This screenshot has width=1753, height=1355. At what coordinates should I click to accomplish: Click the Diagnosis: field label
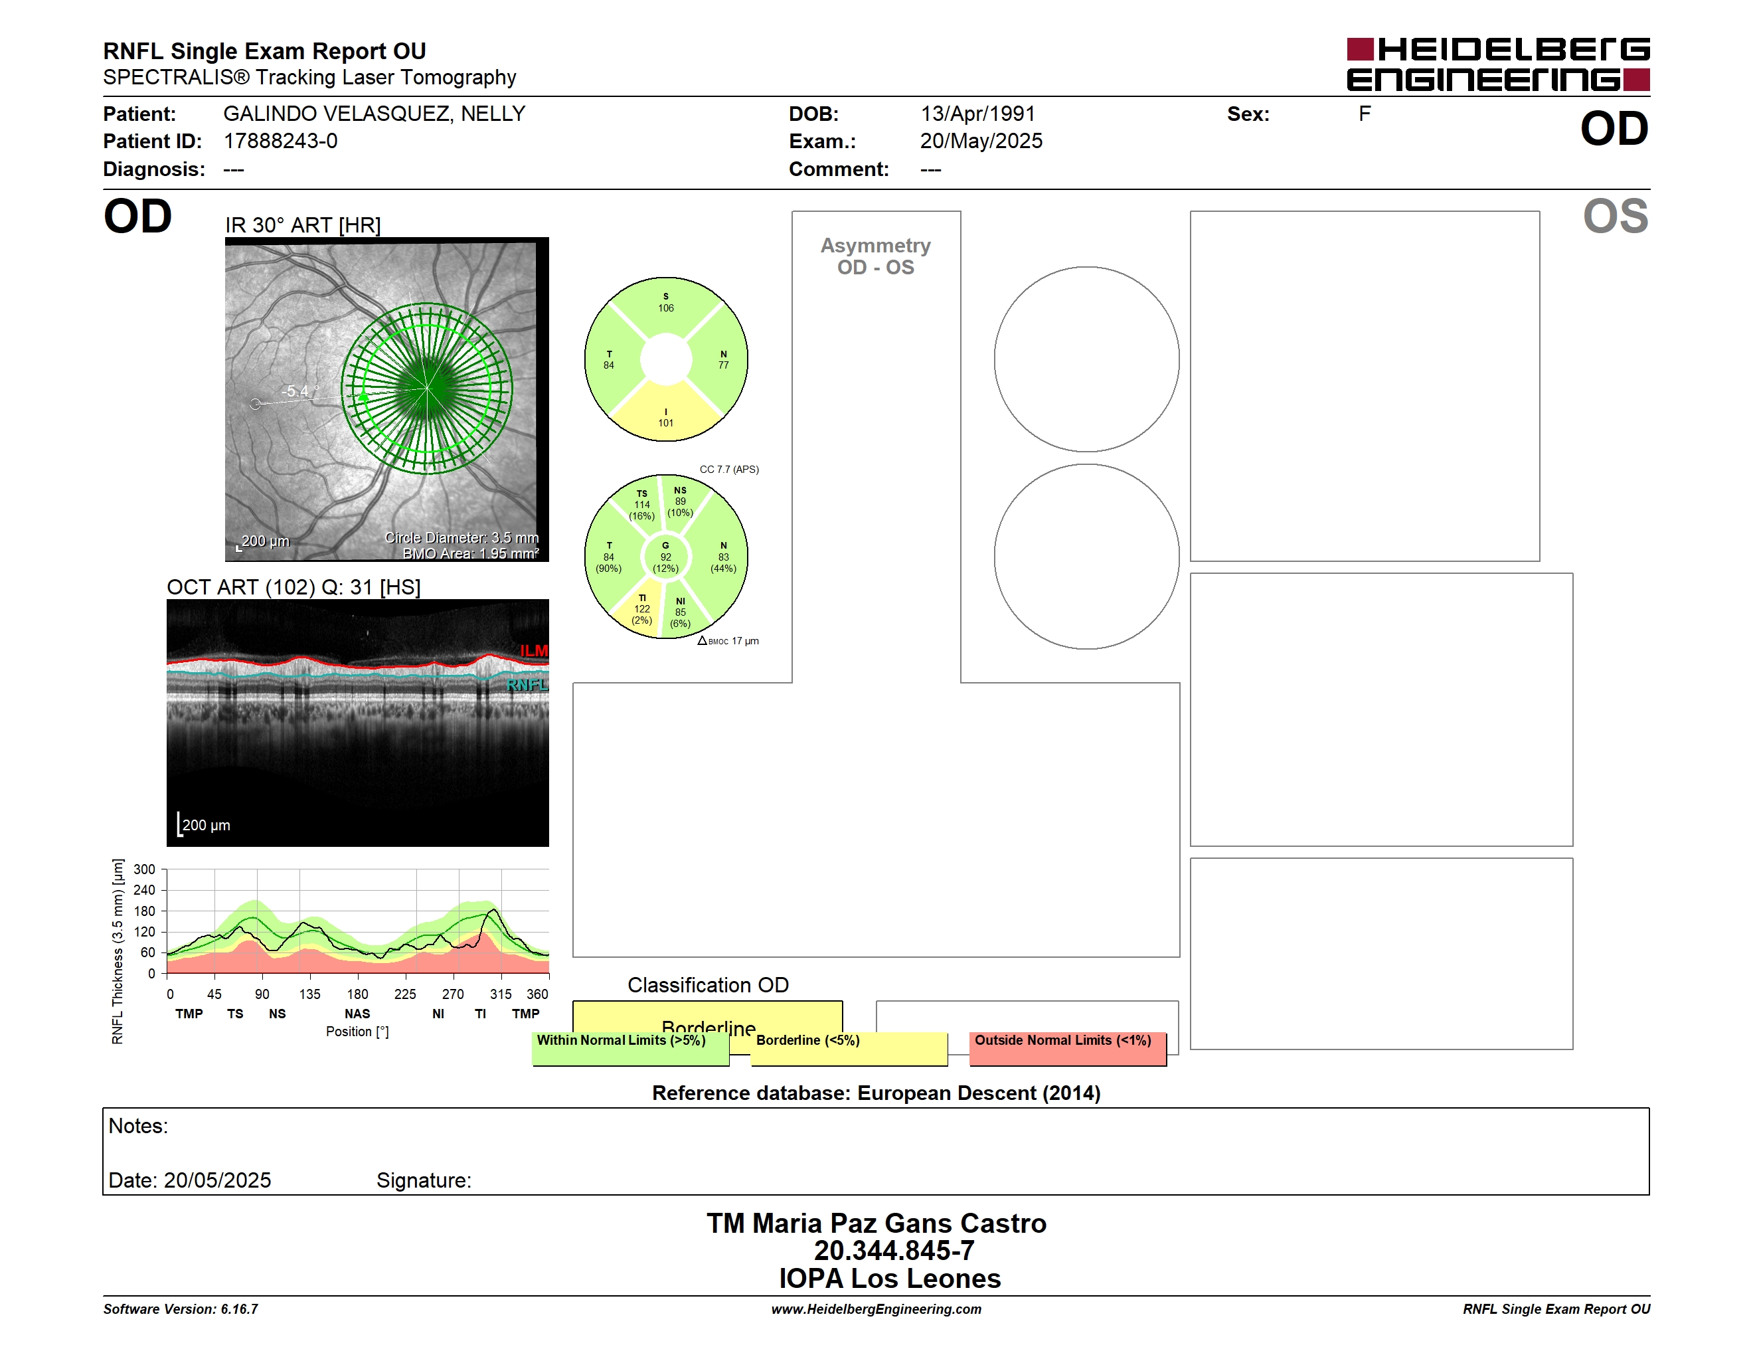154,169
